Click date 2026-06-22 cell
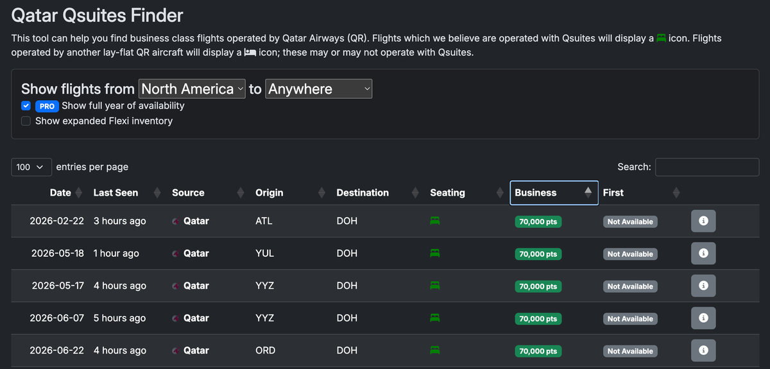The height and width of the screenshot is (369, 770). [x=56, y=350]
